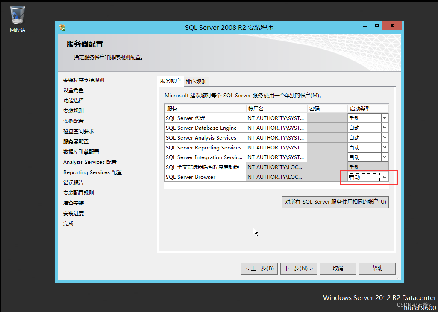Image resolution: width=438 pixels, height=312 pixels.
Task: Click password field for SQL Server Database Engine
Action: tap(327, 128)
